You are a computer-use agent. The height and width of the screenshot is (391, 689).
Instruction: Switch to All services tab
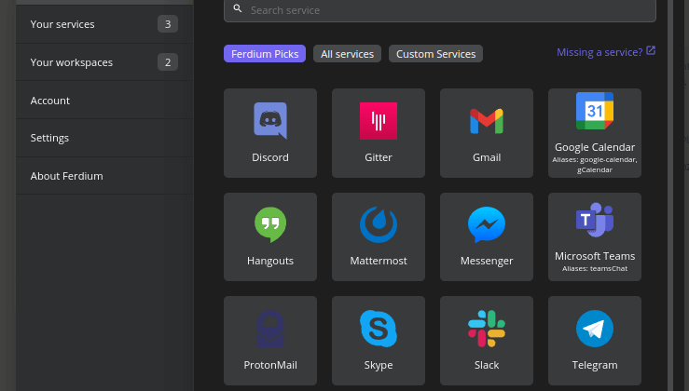pos(347,54)
